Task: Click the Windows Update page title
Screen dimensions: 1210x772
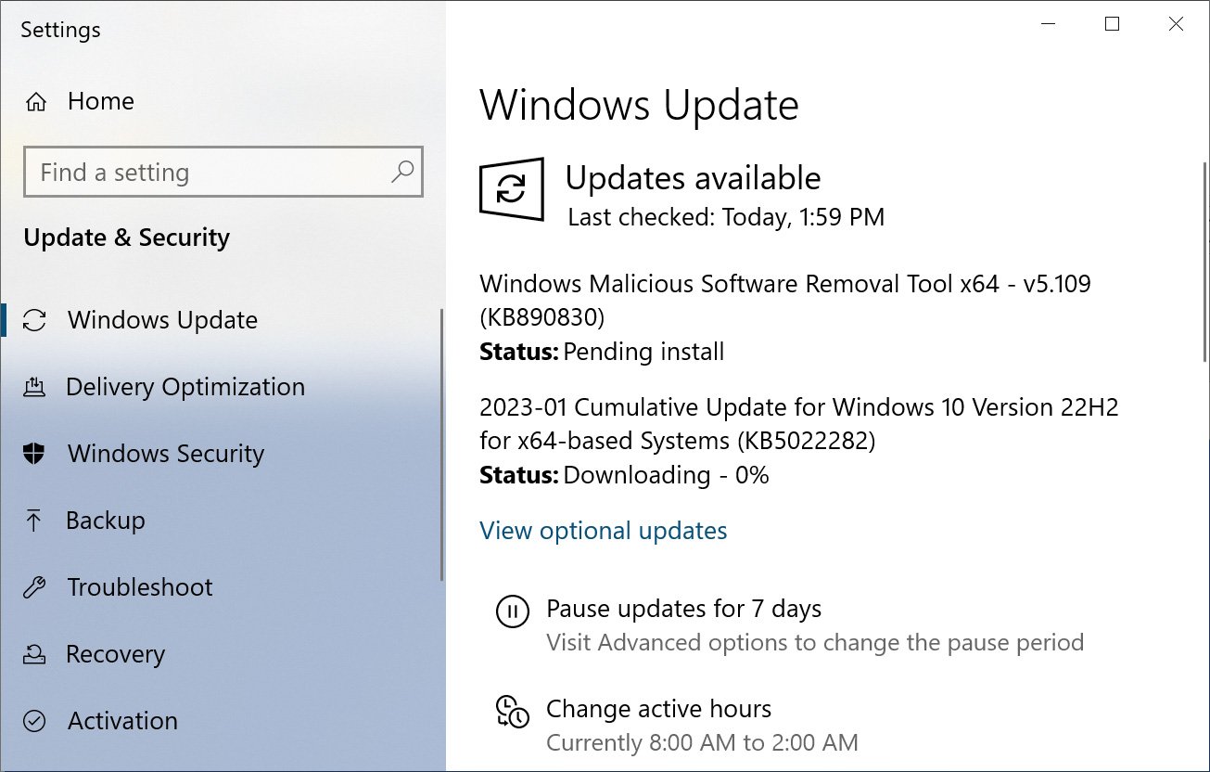Action: point(639,105)
